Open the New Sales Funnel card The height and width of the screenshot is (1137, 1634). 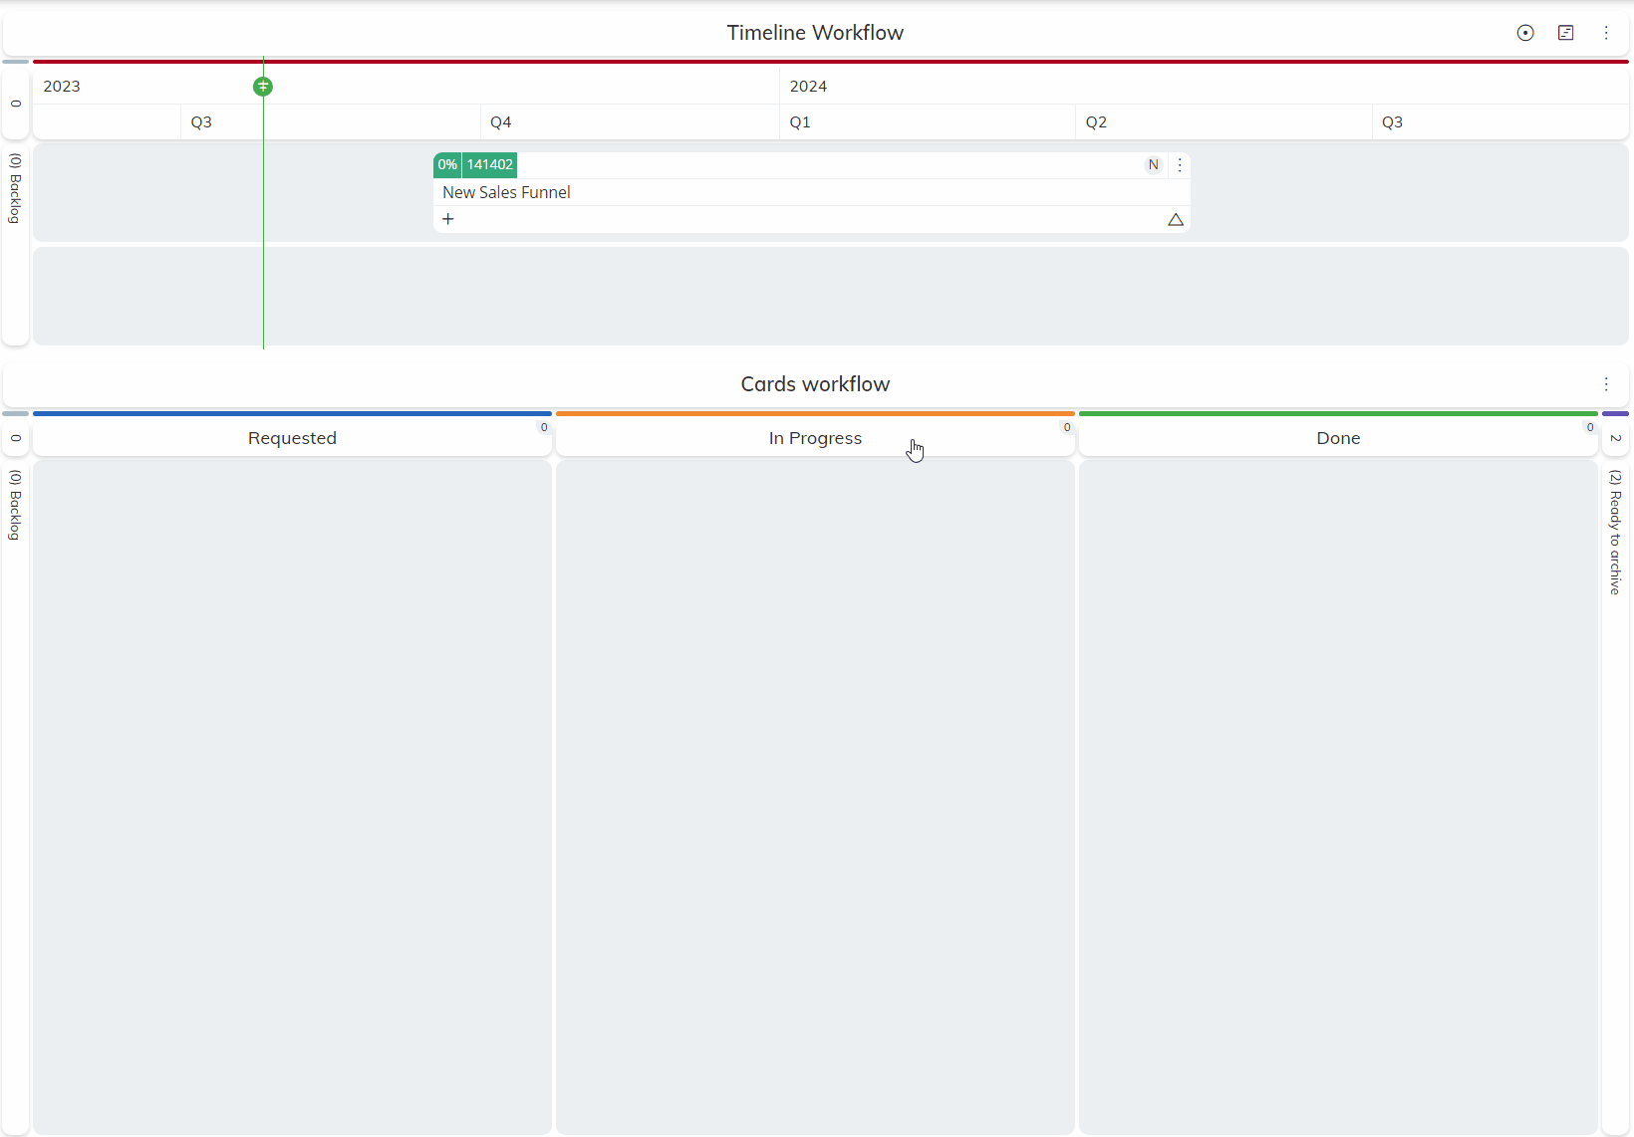coord(505,192)
